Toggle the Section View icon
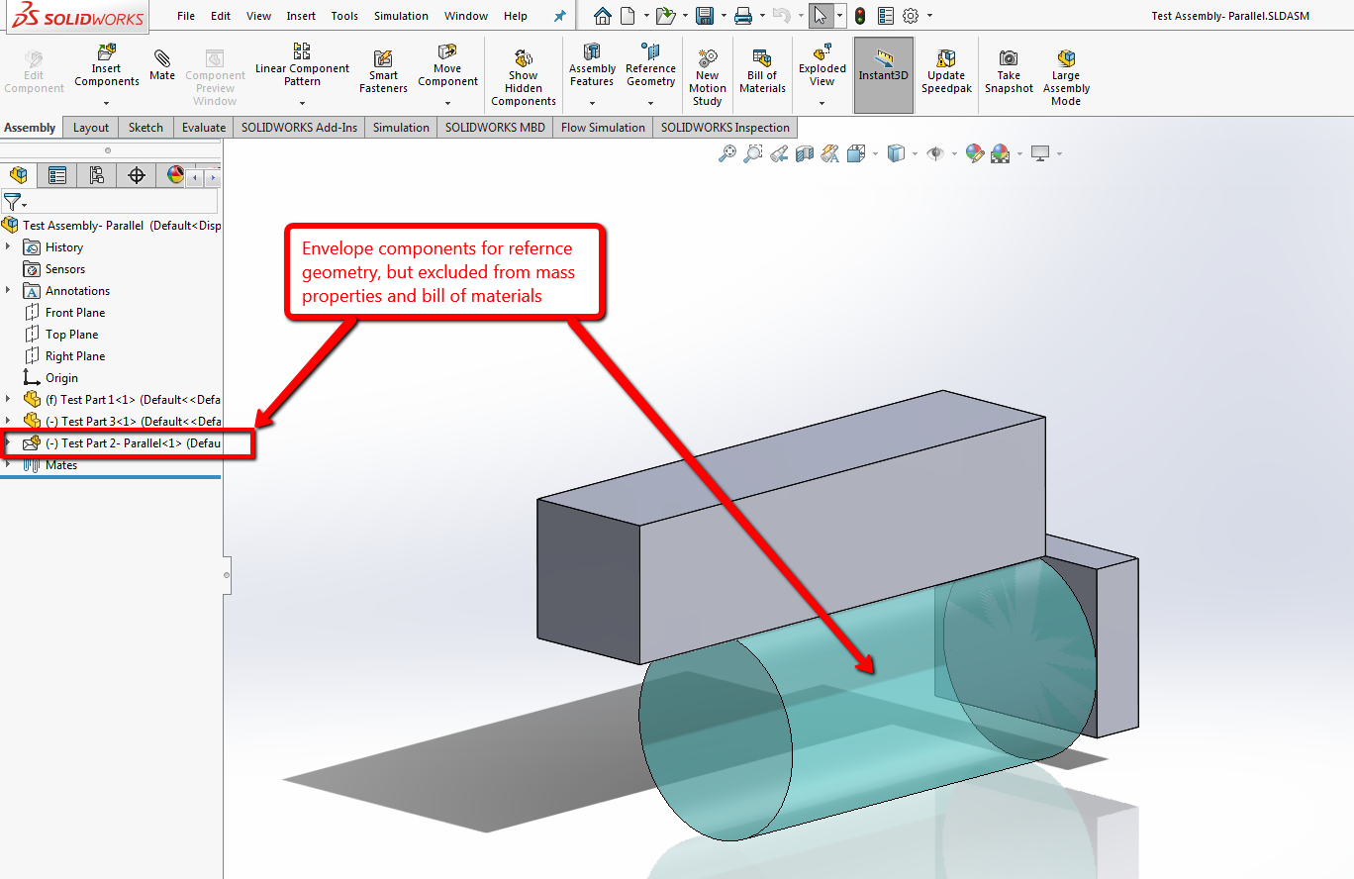This screenshot has width=1354, height=879. (x=805, y=153)
